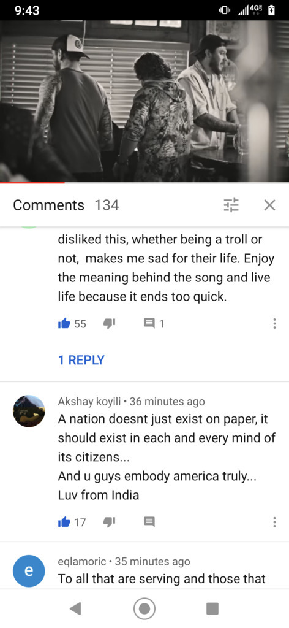Expand the 1 REPLY thread

coord(81,359)
